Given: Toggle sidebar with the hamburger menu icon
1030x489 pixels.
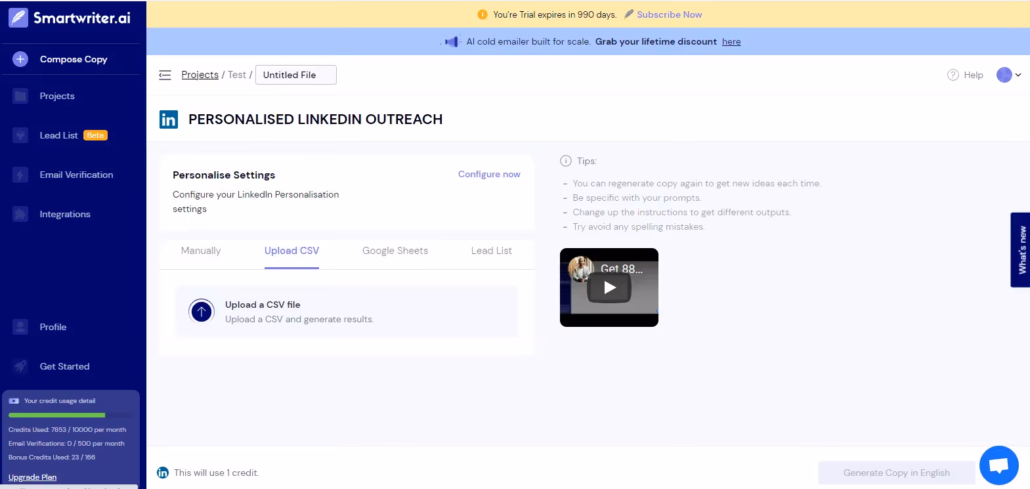Looking at the screenshot, I should coord(165,75).
